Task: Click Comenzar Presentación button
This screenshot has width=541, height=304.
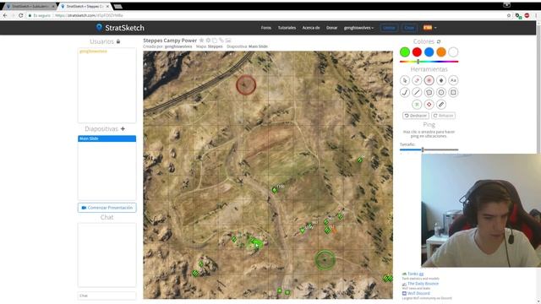Action: 107,208
